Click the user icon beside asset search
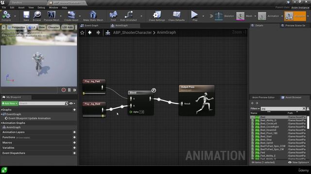The image size is (311, 174). 308,108
